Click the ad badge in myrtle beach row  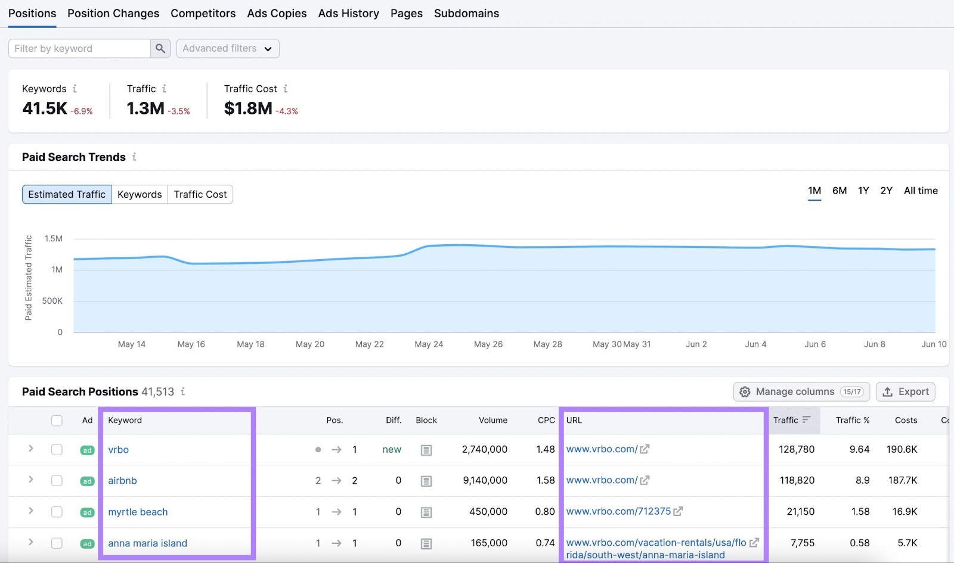(87, 512)
